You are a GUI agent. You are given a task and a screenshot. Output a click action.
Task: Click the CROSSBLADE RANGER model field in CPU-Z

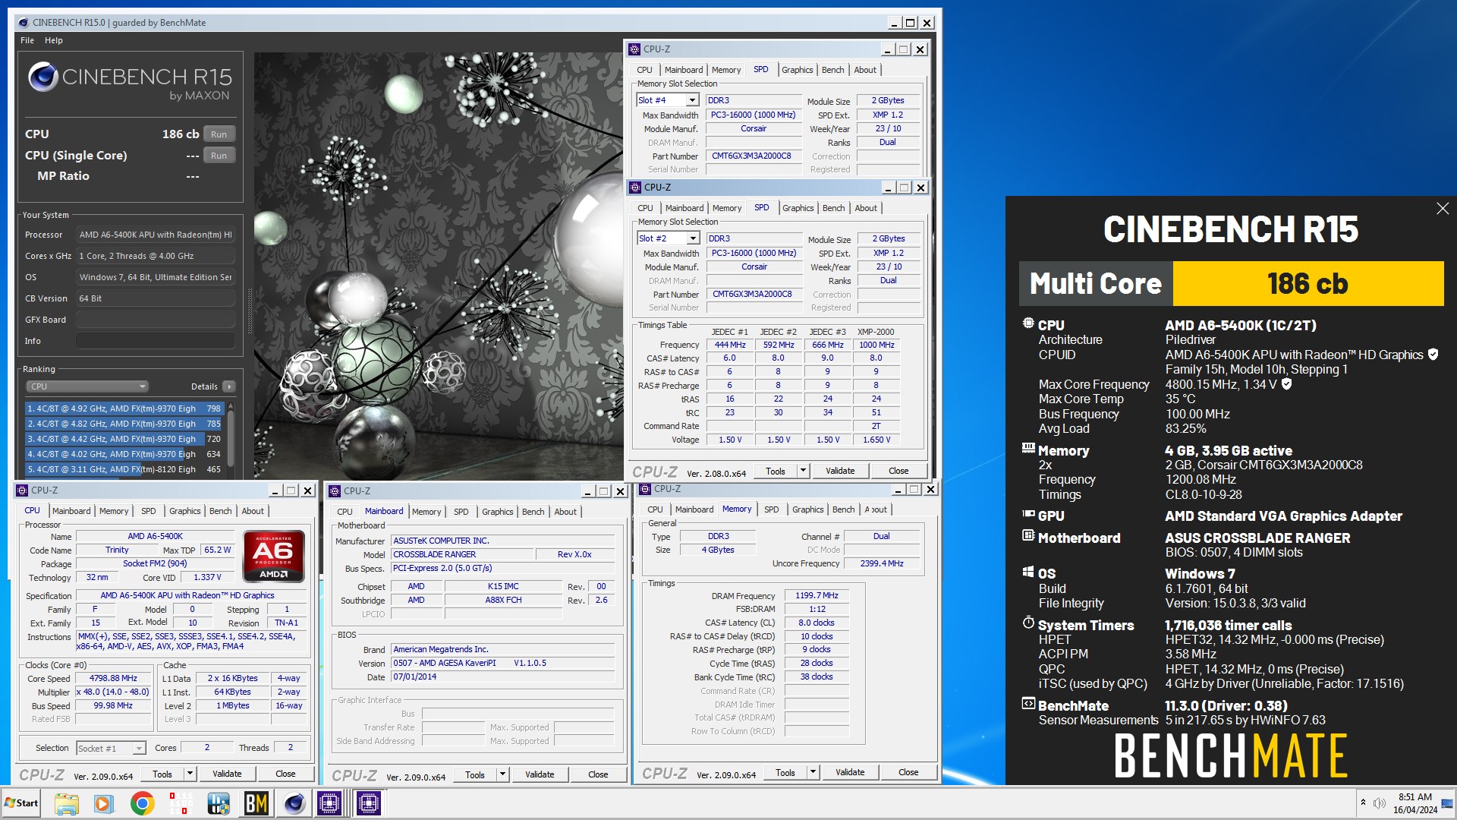point(461,554)
